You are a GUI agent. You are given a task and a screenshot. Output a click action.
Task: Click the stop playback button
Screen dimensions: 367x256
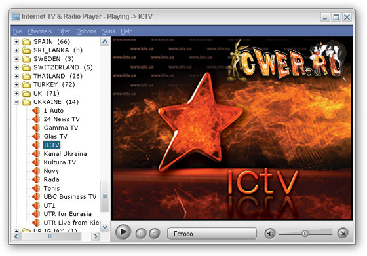pos(155,233)
